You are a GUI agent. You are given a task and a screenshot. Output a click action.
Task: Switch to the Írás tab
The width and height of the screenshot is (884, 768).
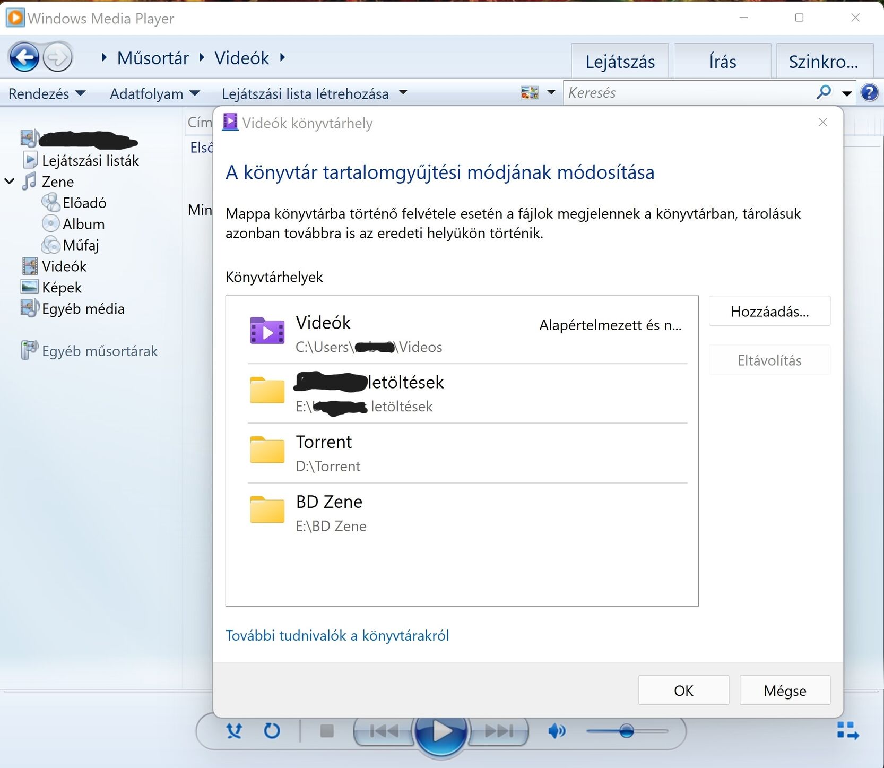pyautogui.click(x=722, y=62)
